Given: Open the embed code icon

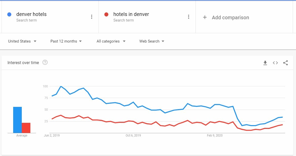Looking at the screenshot, I should tap(275, 63).
